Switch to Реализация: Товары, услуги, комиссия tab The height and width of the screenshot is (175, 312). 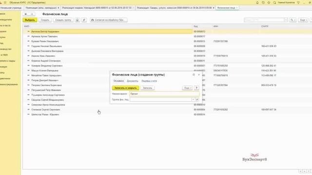175,8
